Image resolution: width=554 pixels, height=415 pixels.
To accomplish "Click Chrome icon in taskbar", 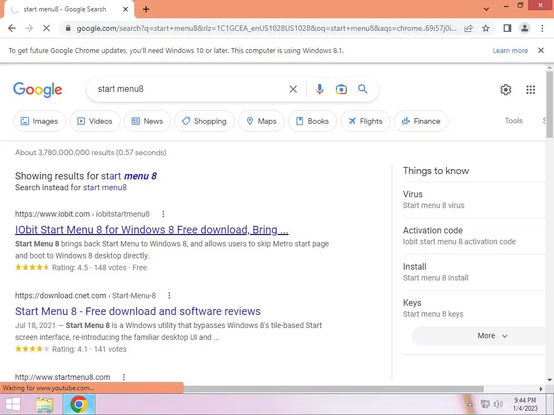I will point(79,404).
